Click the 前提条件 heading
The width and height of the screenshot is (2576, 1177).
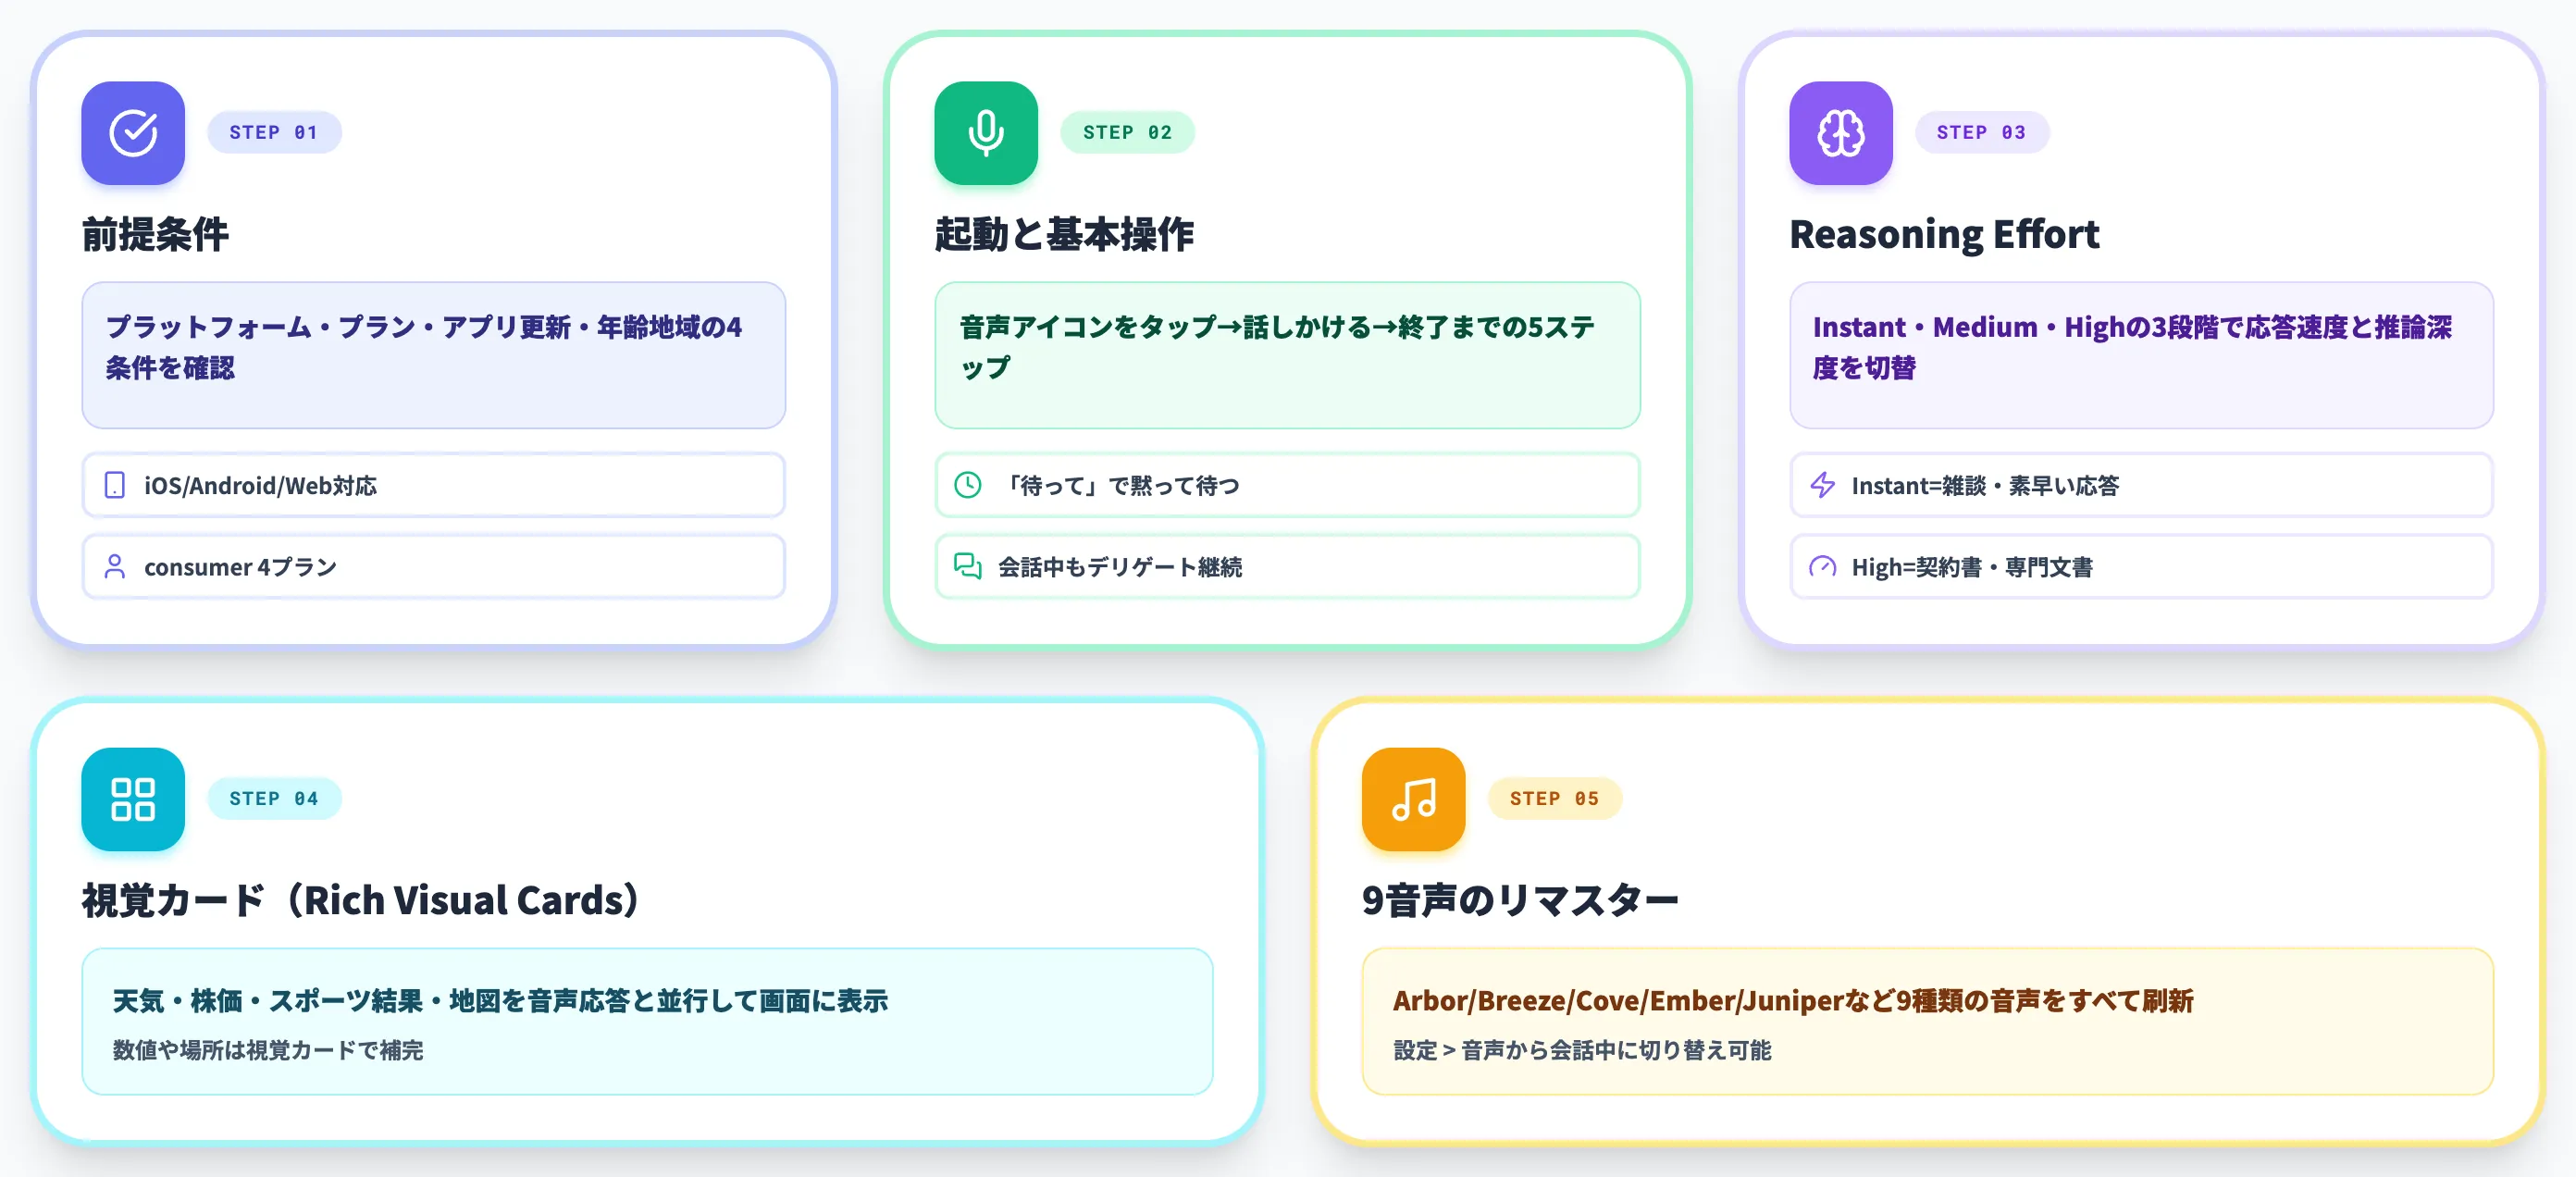pos(156,235)
